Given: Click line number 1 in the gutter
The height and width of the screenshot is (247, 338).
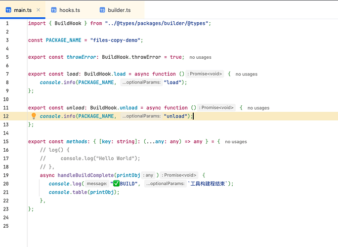Looking at the screenshot, I should [7, 23].
